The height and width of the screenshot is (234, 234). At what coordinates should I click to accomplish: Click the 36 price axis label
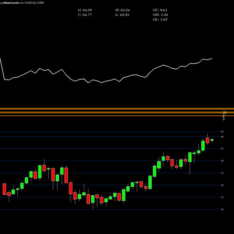tap(222, 209)
